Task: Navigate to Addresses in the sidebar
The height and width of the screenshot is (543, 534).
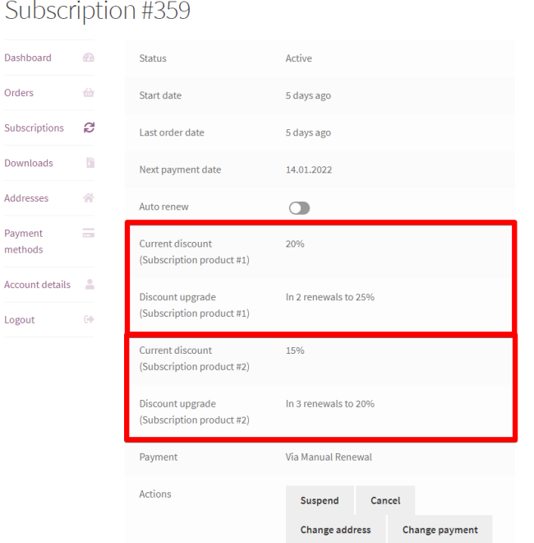Action: (x=26, y=198)
